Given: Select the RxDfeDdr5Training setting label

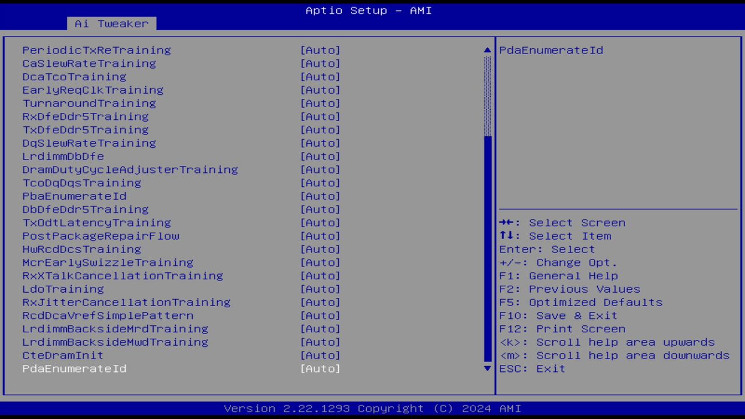Looking at the screenshot, I should click(x=86, y=117).
